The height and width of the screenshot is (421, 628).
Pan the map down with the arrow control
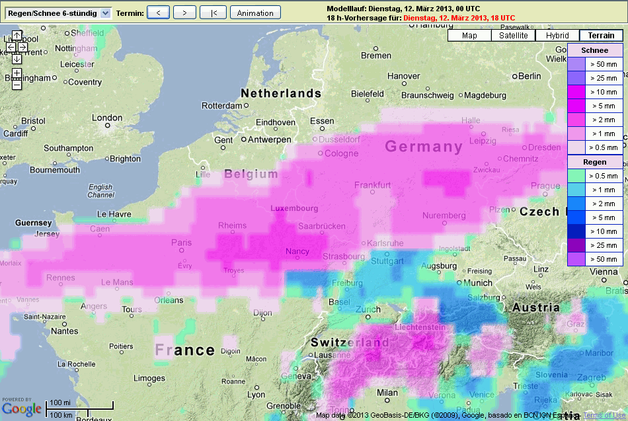[17, 59]
